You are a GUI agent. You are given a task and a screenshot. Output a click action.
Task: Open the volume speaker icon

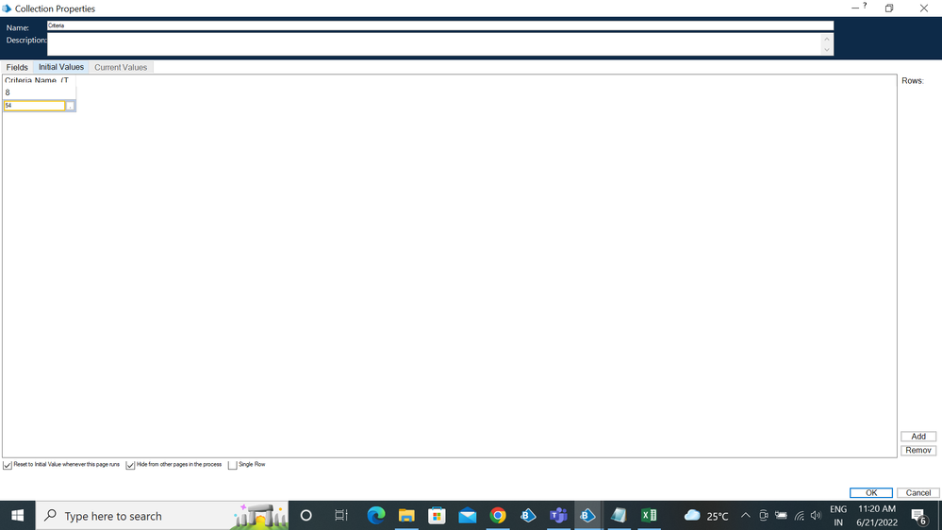pyautogui.click(x=816, y=516)
